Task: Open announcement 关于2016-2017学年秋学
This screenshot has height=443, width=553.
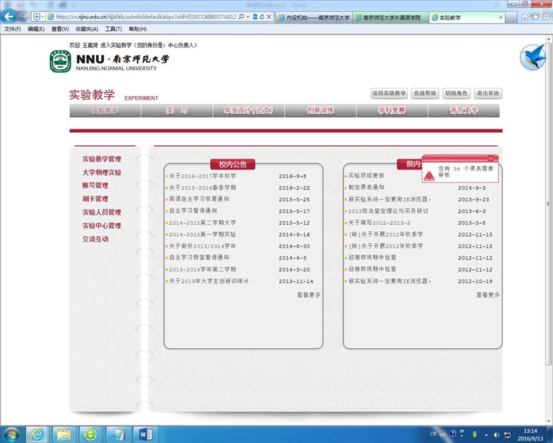Action: tap(203, 176)
